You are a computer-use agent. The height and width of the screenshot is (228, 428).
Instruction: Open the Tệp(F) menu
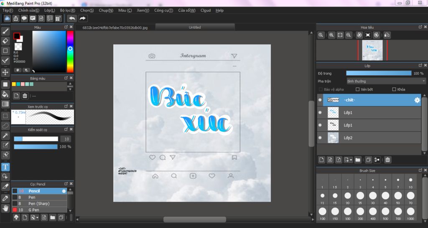[x=8, y=10]
